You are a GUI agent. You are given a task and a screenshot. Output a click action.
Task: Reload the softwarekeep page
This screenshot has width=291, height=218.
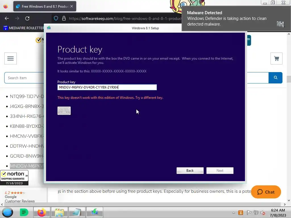pyautogui.click(x=27, y=18)
